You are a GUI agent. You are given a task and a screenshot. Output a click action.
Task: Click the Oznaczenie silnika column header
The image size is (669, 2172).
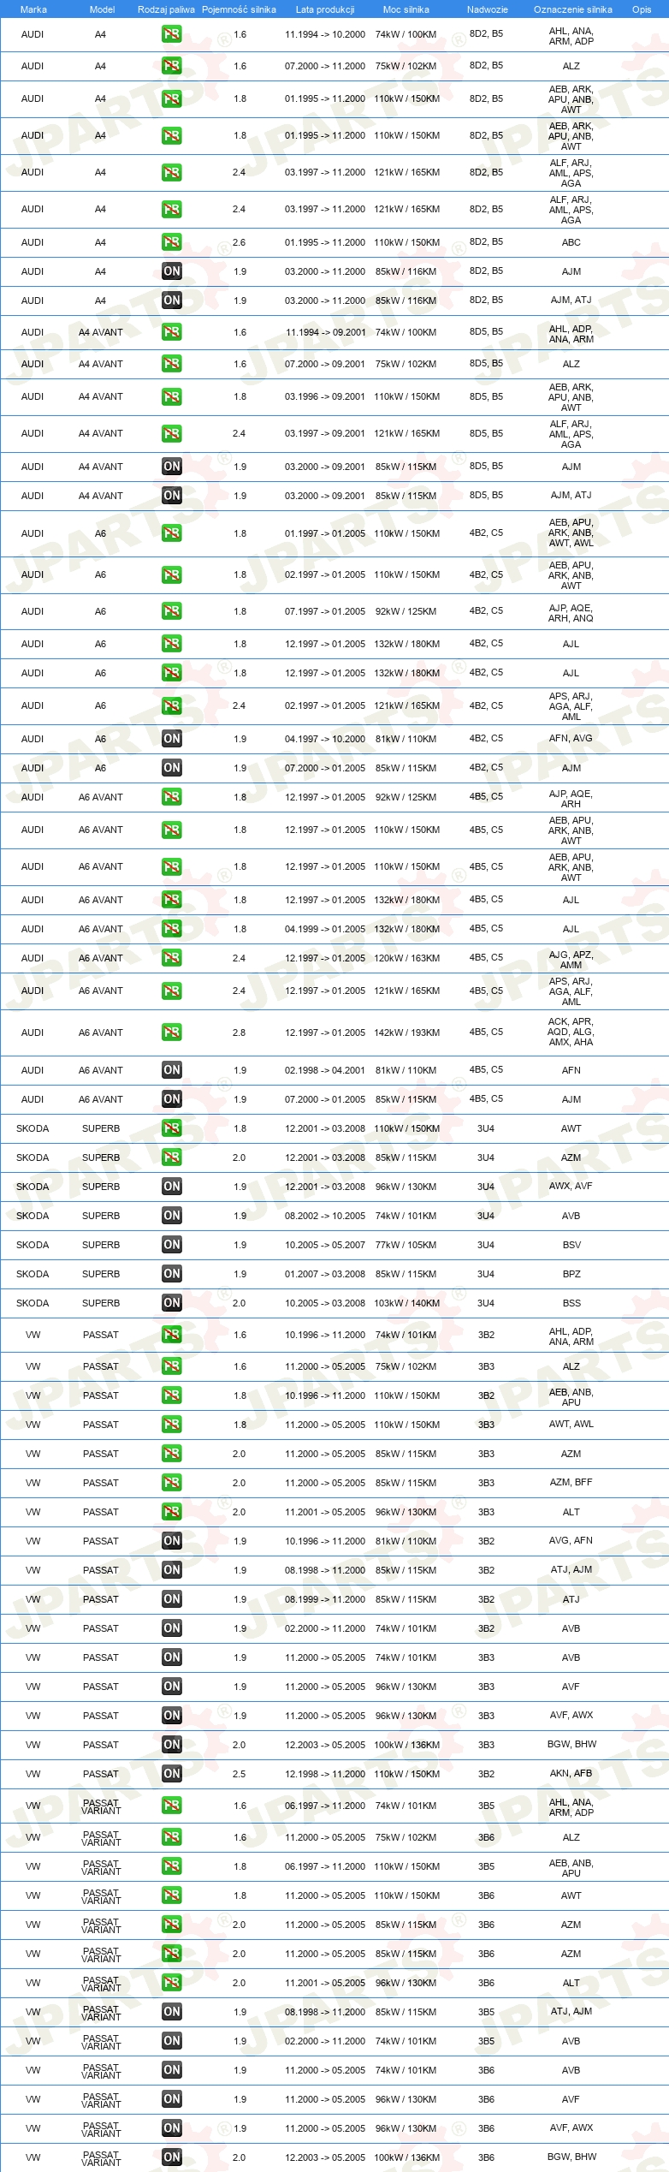(x=573, y=9)
